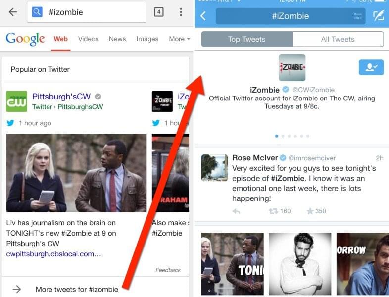
Task: Switch to the Images search tab
Action: point(147,39)
